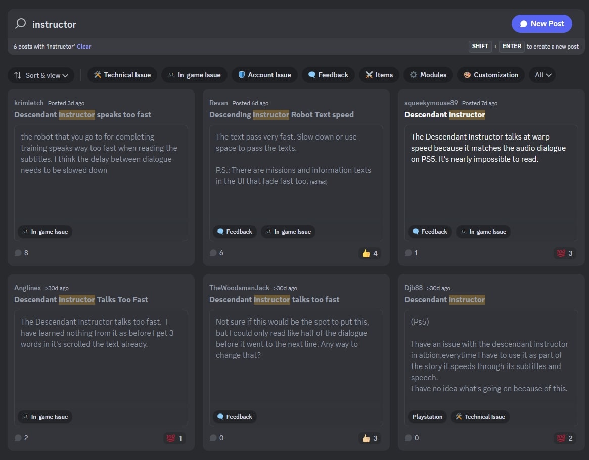The height and width of the screenshot is (460, 589).
Task: Toggle the In-game Issue tag filter
Action: point(194,75)
